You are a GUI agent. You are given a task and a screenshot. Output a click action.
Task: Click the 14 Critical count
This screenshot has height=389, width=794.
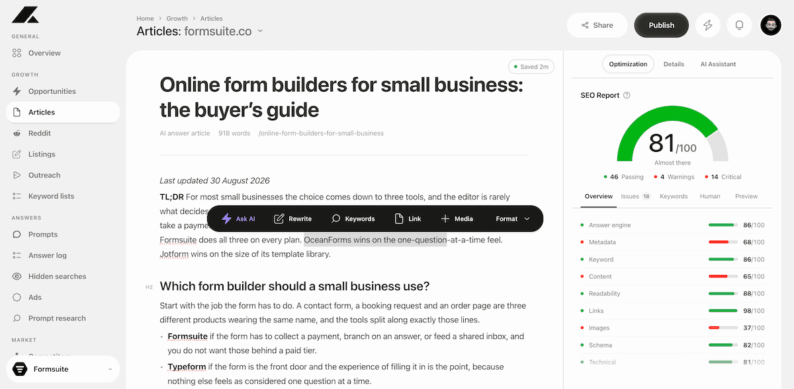tap(723, 177)
